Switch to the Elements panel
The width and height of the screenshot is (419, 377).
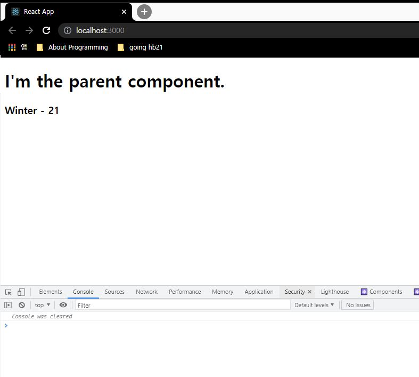pyautogui.click(x=50, y=292)
